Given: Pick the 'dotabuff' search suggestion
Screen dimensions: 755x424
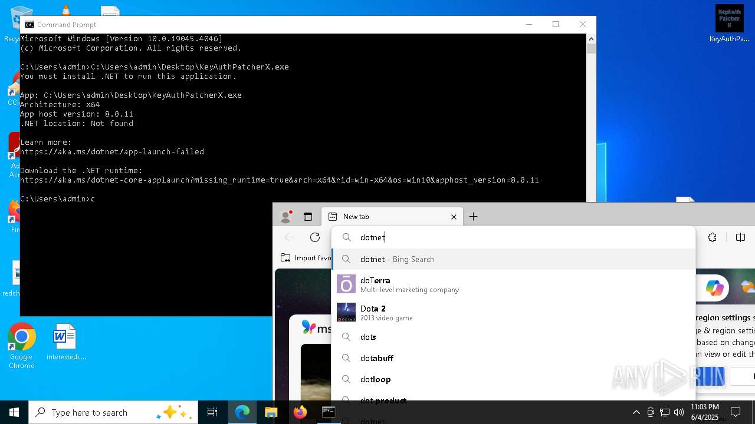Looking at the screenshot, I should [513, 358].
